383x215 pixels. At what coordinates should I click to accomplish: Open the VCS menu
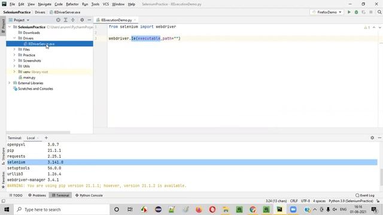pyautogui.click(x=105, y=4)
